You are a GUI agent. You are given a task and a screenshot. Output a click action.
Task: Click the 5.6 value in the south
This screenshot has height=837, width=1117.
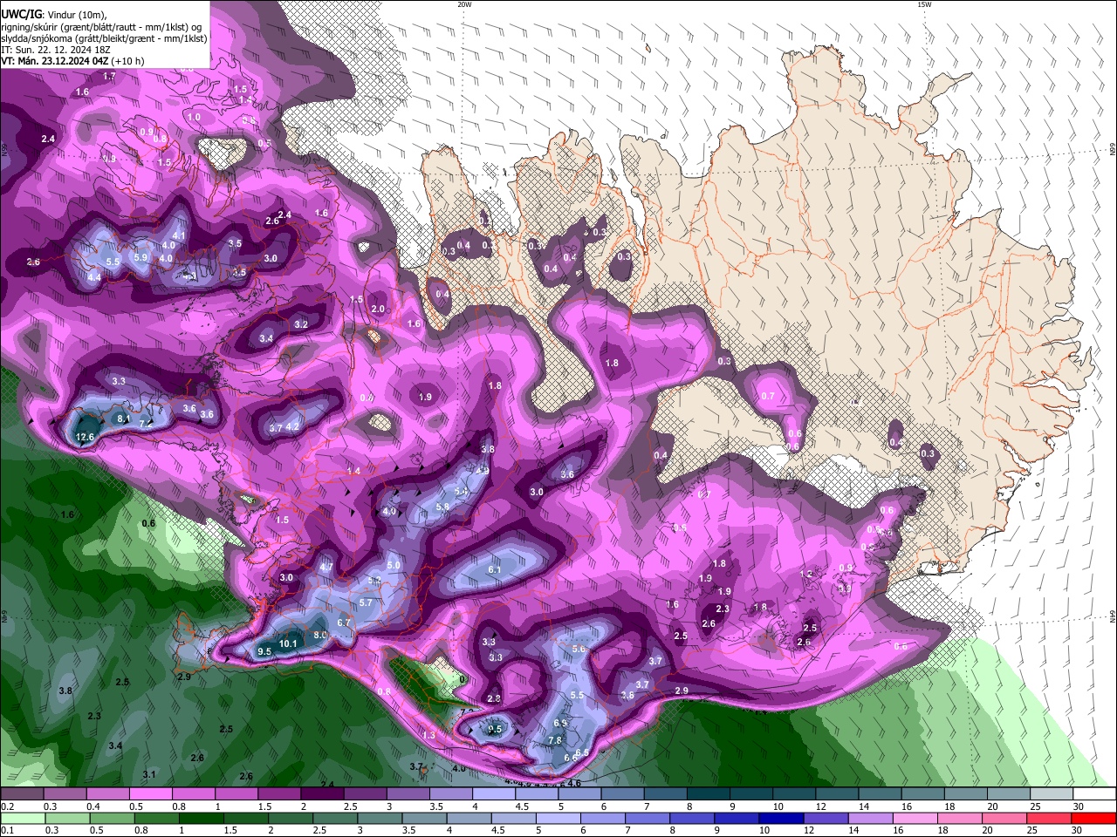pos(578,650)
